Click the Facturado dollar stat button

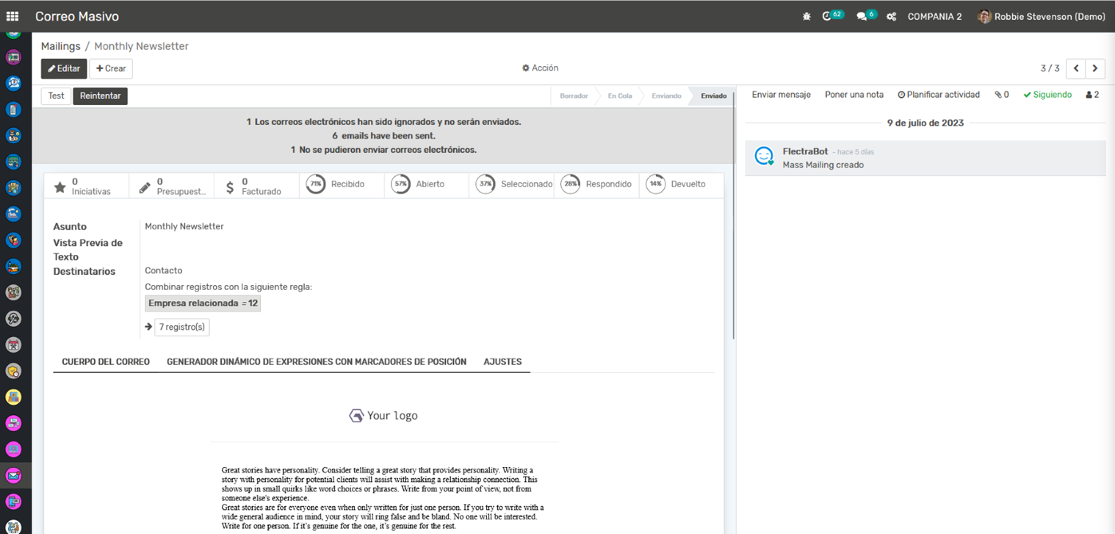pyautogui.click(x=256, y=186)
